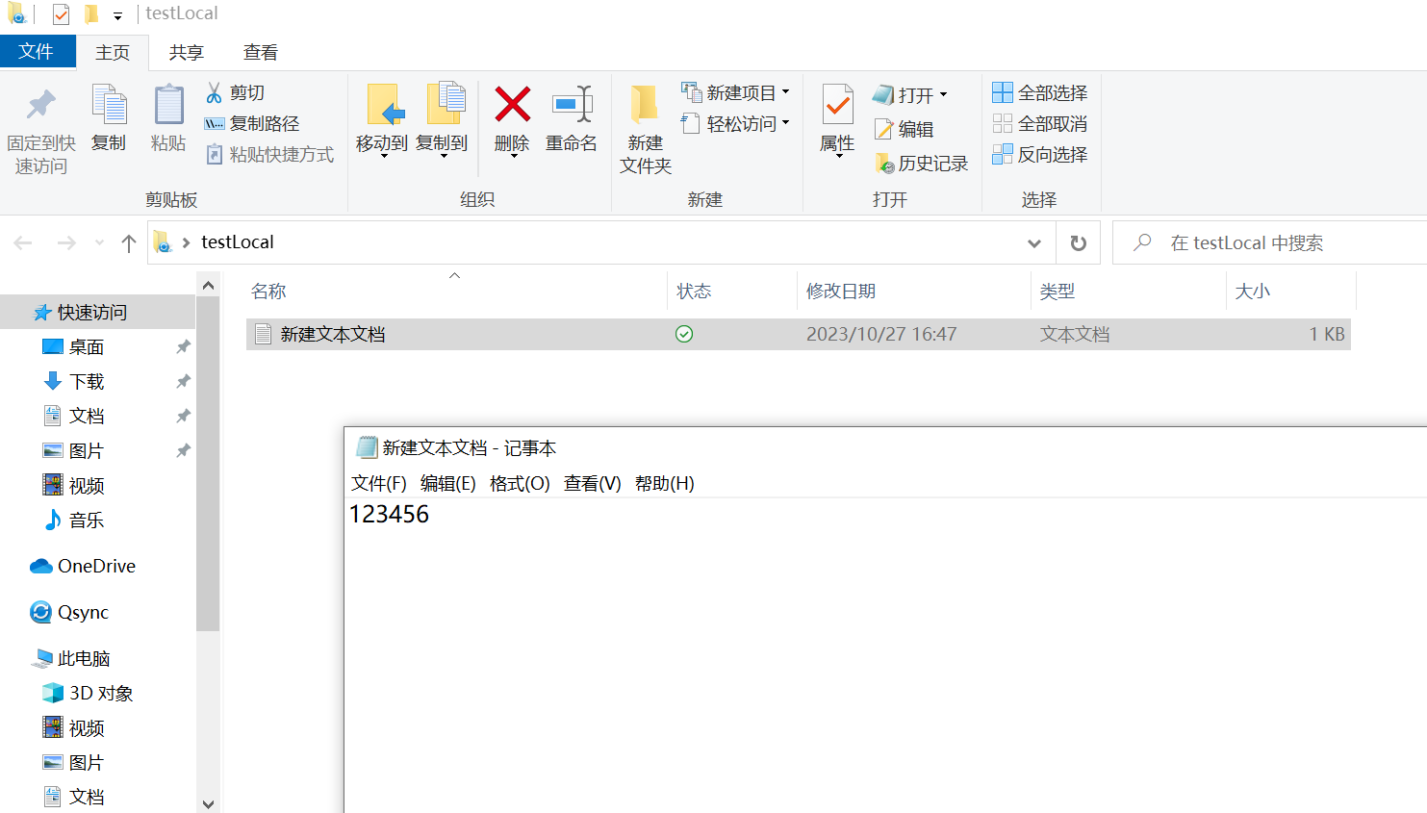Go up one folder level
The width and height of the screenshot is (1427, 813).
tap(129, 243)
